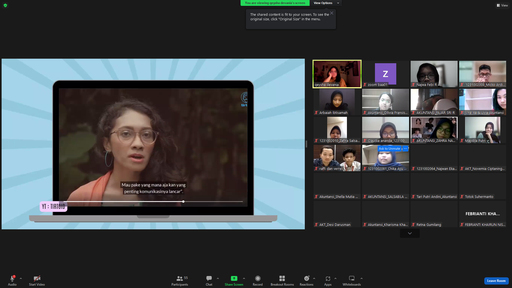
Task: Select AKT_Novemia Ciptaning participant tile
Action: (x=483, y=158)
